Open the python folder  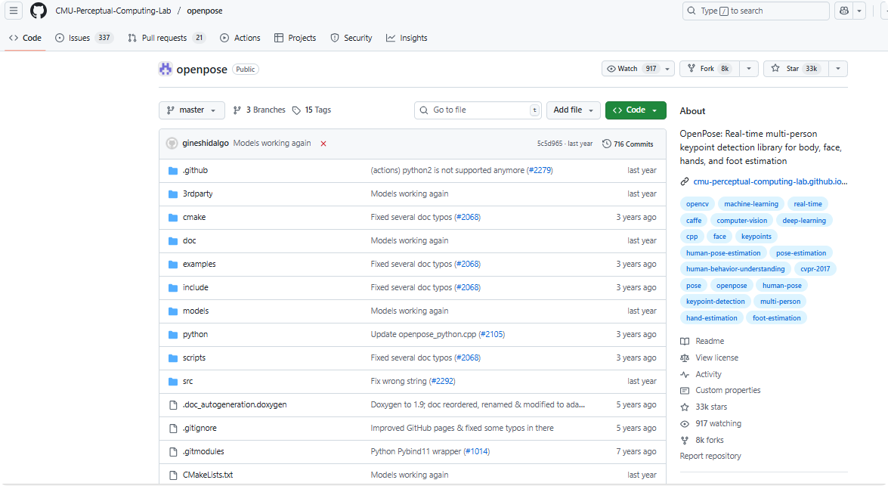196,334
